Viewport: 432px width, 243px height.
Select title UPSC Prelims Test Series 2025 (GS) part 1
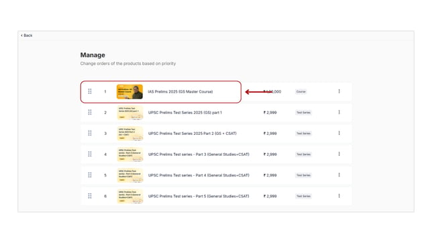click(x=185, y=113)
